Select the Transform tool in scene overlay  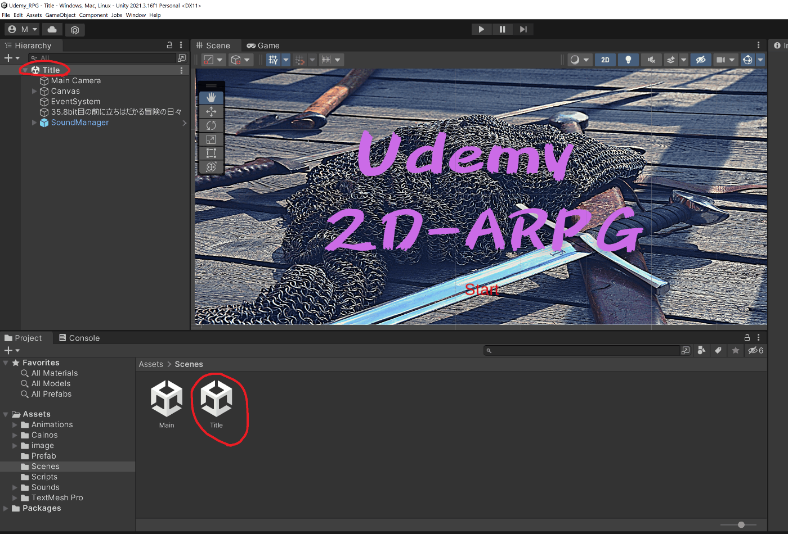[x=212, y=167]
